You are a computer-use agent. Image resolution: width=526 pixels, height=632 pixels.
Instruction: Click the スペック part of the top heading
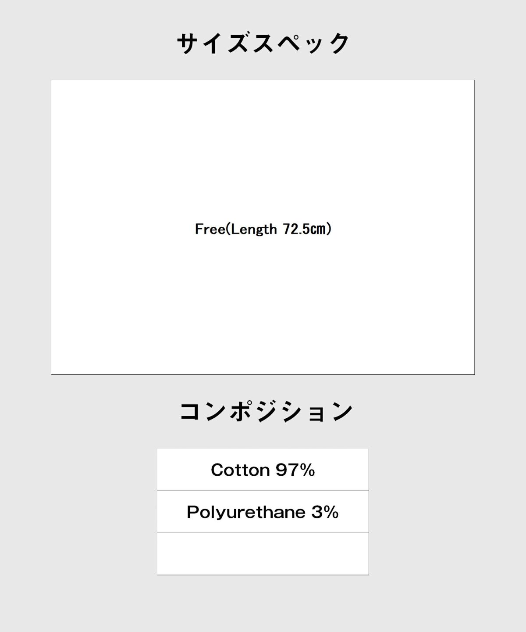click(x=302, y=44)
